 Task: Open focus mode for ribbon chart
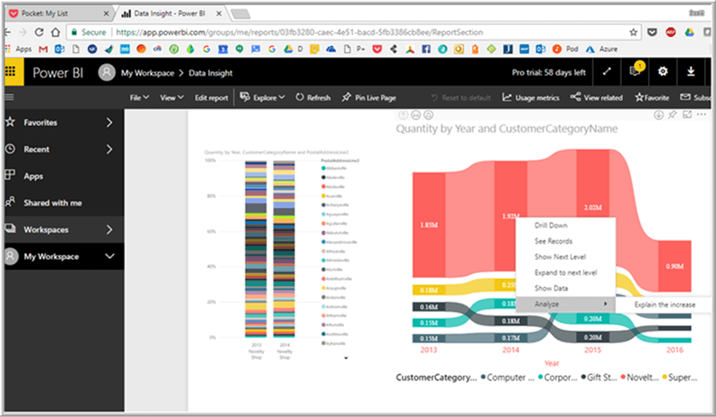point(687,115)
